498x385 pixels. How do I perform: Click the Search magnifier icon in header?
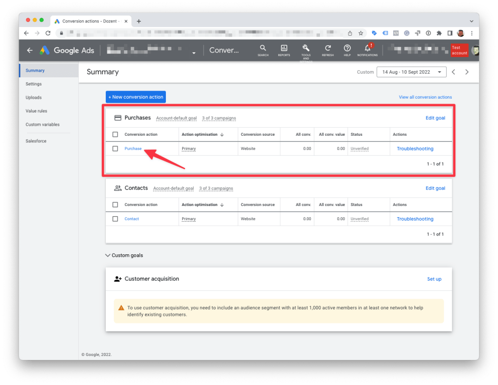pyautogui.click(x=263, y=48)
